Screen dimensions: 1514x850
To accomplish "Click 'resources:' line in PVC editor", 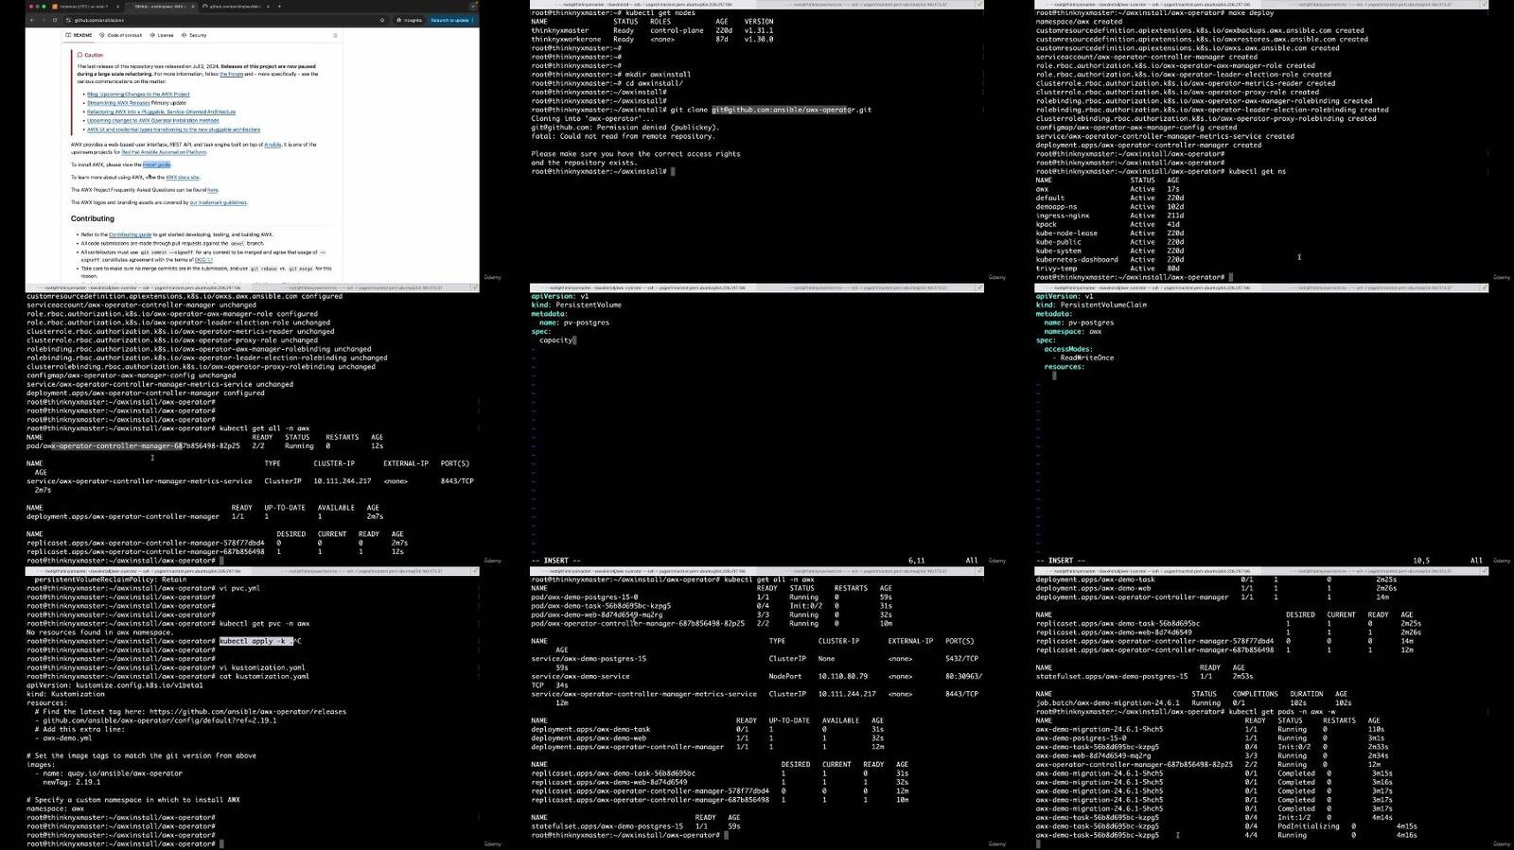I will pyautogui.click(x=1065, y=367).
